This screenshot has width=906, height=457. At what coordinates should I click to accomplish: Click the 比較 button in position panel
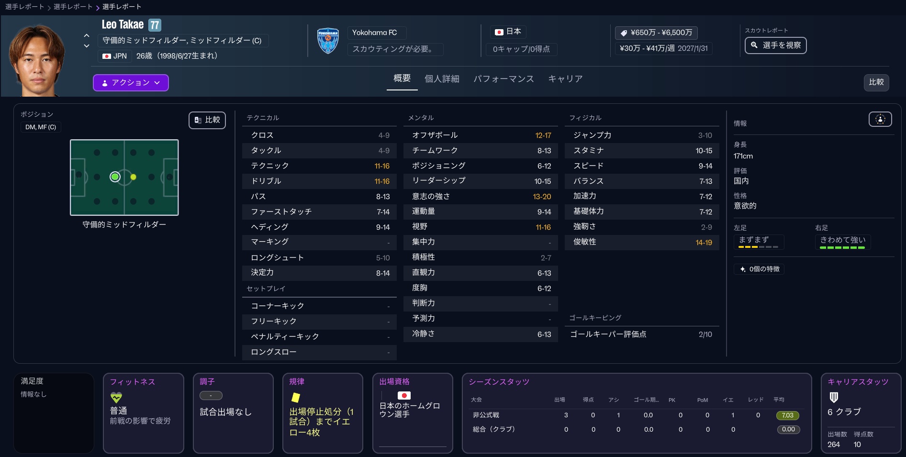click(207, 120)
